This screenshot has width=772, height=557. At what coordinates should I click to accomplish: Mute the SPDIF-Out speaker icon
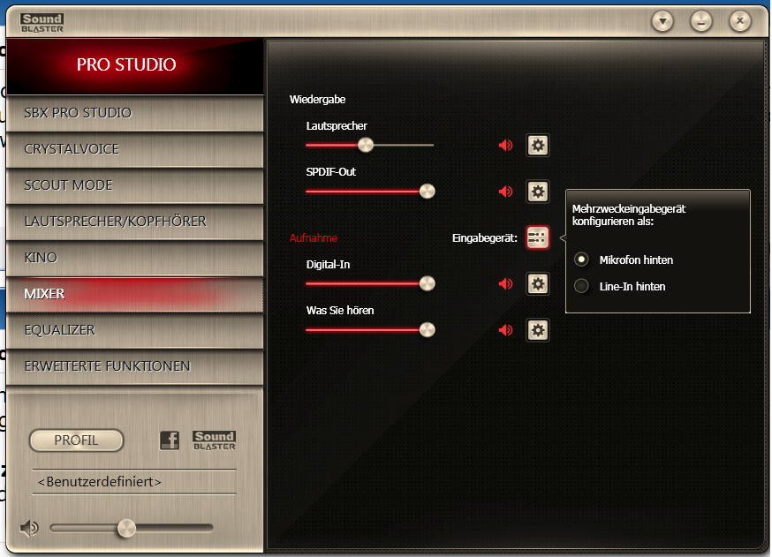(505, 192)
